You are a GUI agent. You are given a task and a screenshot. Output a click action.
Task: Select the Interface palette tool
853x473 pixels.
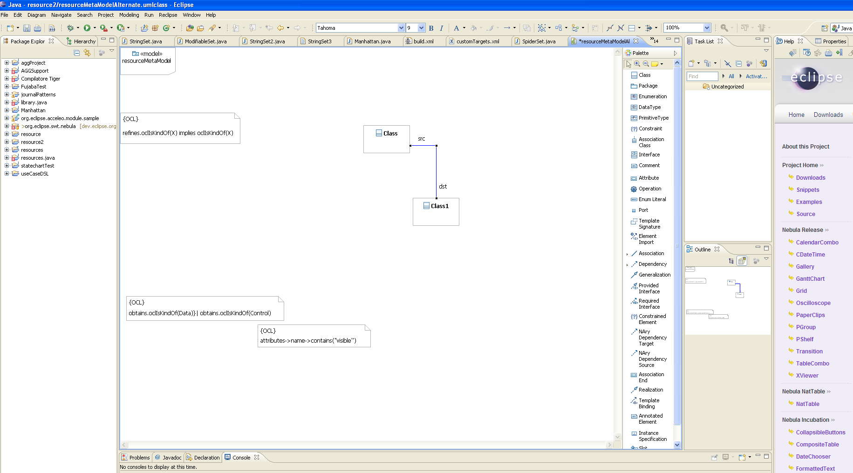[x=645, y=155]
